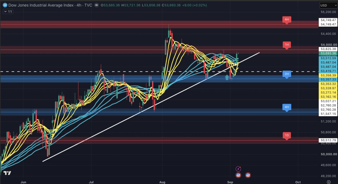Click the low value L53,656.38

pos(151,5)
